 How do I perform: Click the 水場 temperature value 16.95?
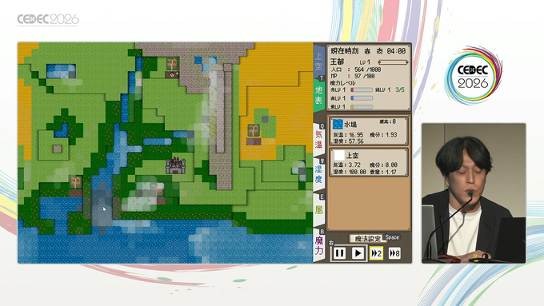pos(356,135)
